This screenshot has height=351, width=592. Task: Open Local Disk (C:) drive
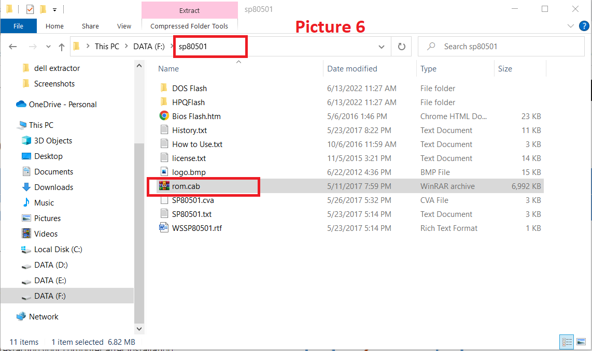(x=52, y=249)
